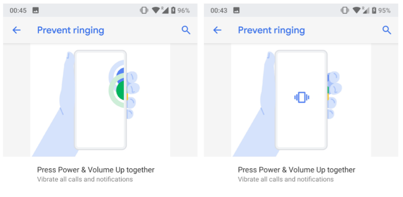Tap the green circle on the phone illustration
This screenshot has width=403, height=197.
coord(120,90)
